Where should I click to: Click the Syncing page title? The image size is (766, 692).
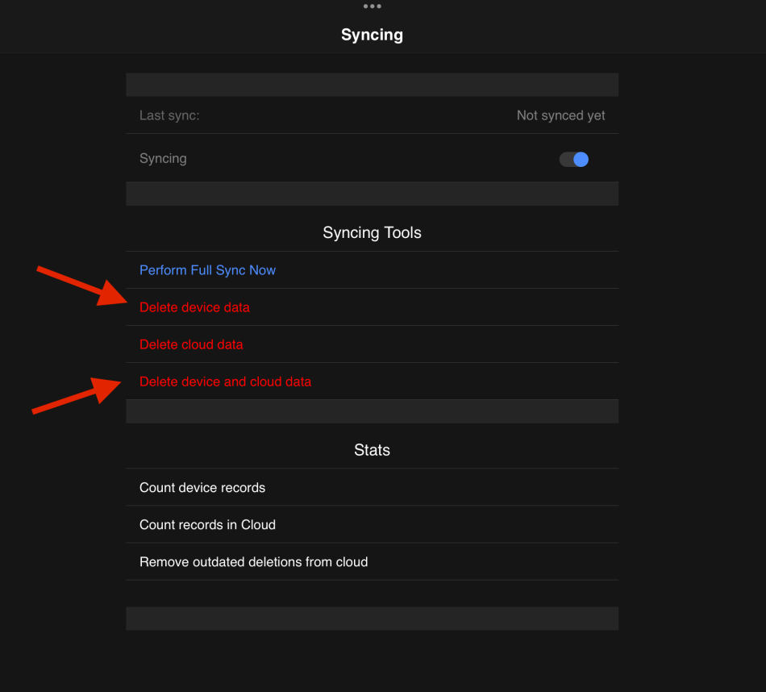372,35
